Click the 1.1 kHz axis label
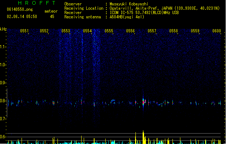This screenshot has width=226, height=144. click(x=3, y=47)
